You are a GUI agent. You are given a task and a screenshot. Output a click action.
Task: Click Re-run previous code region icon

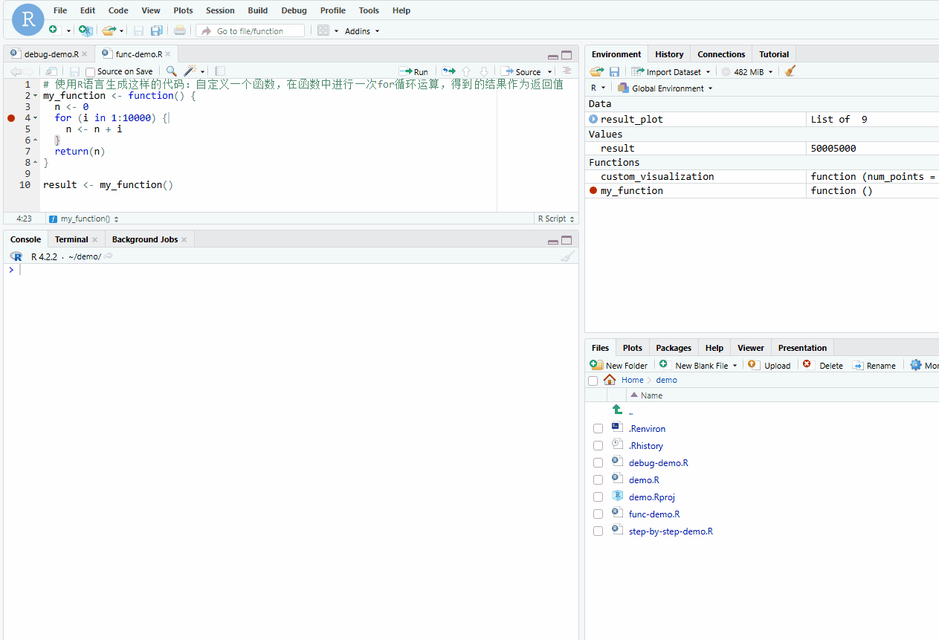448,71
